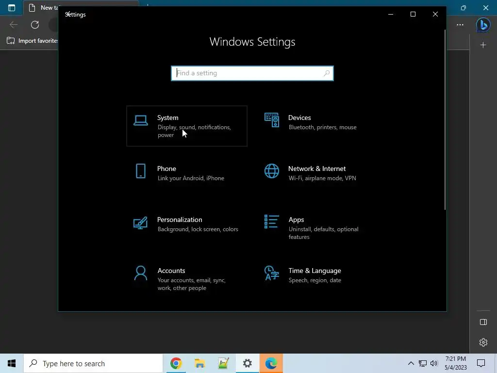Close the Edge browser window

click(x=485, y=8)
